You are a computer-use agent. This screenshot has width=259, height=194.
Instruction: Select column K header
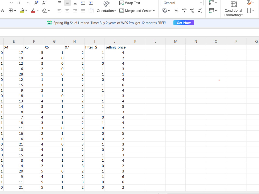135,41
